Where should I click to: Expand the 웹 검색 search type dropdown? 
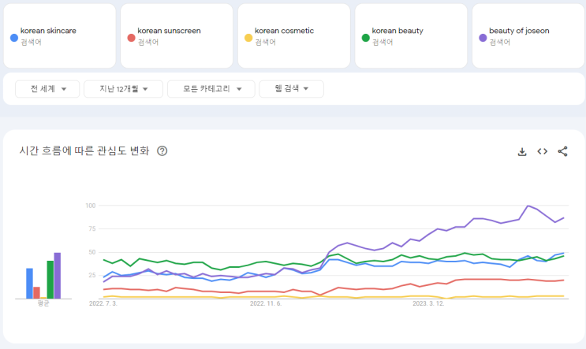coord(291,89)
